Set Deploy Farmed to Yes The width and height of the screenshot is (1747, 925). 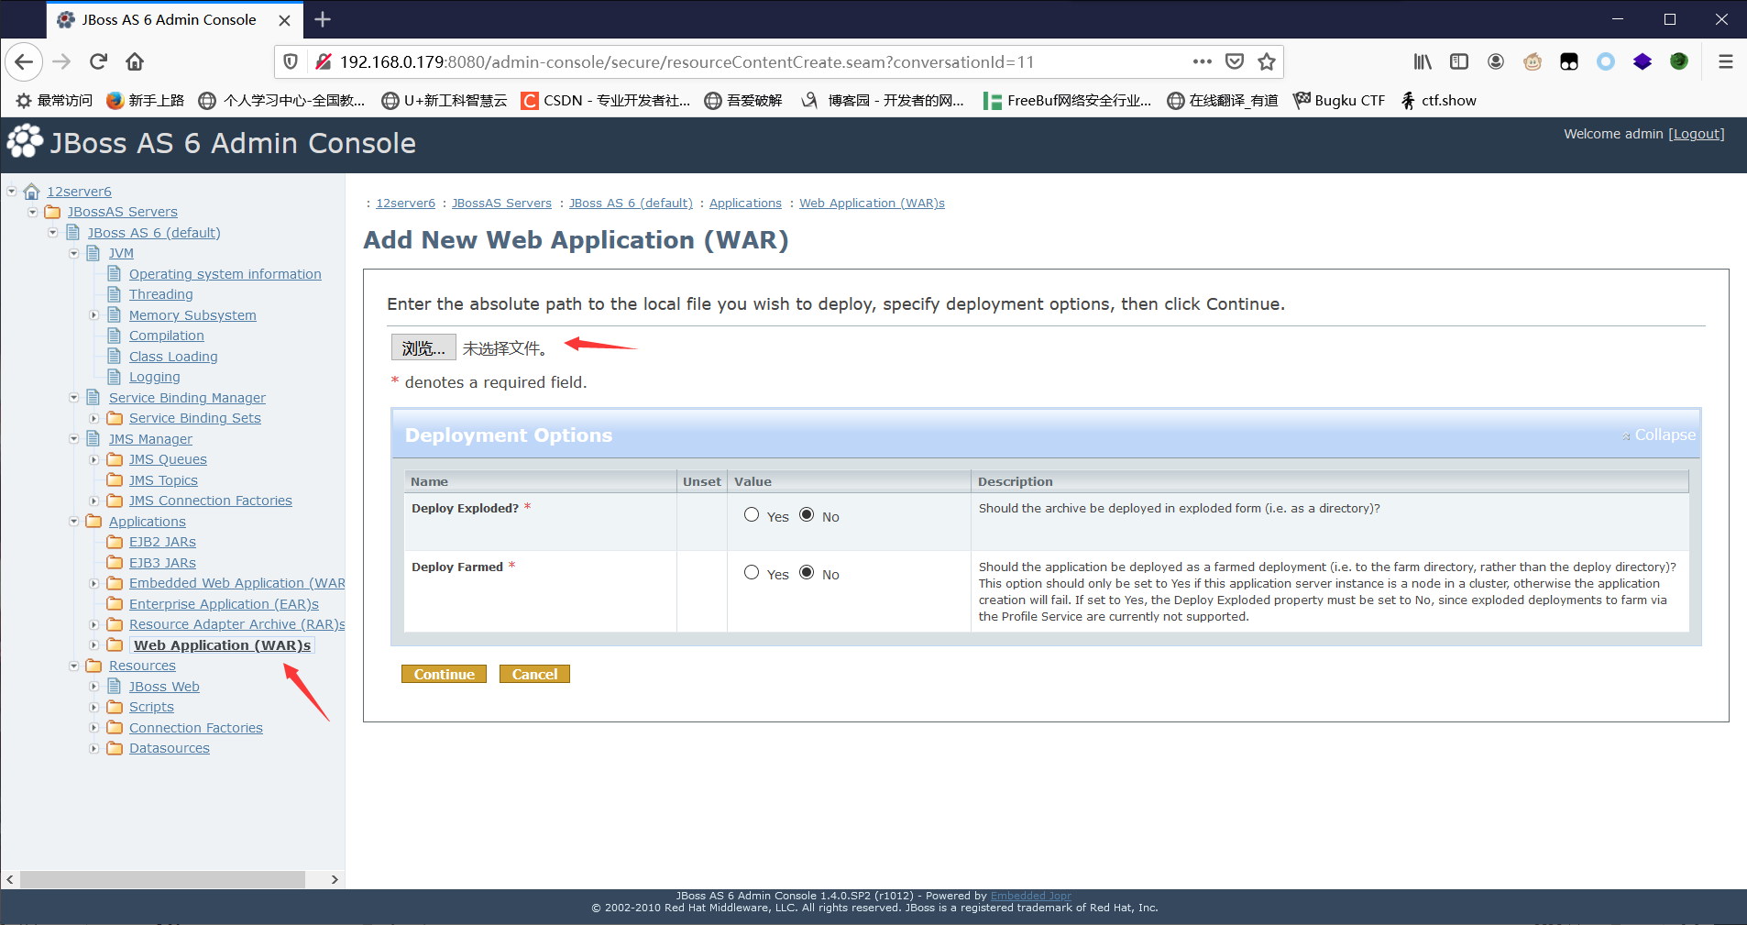pos(752,572)
